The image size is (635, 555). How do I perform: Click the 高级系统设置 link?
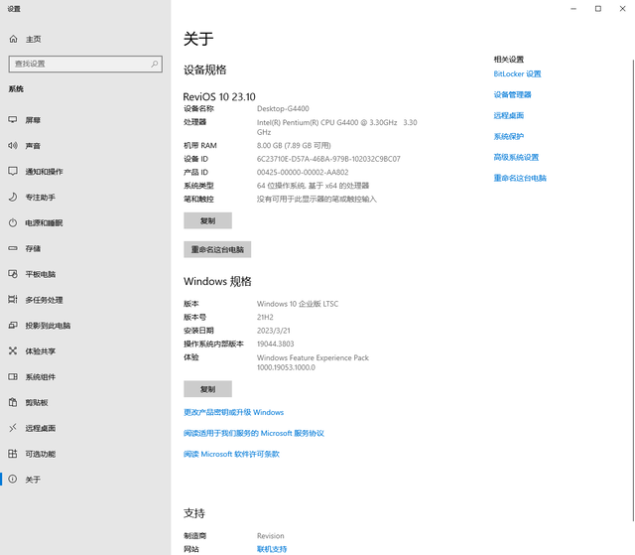tap(516, 157)
